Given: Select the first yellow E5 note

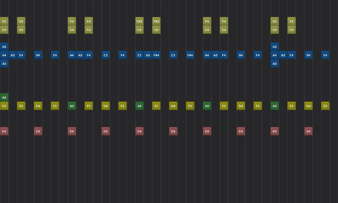Looking at the screenshot, I should (x=21, y=106).
